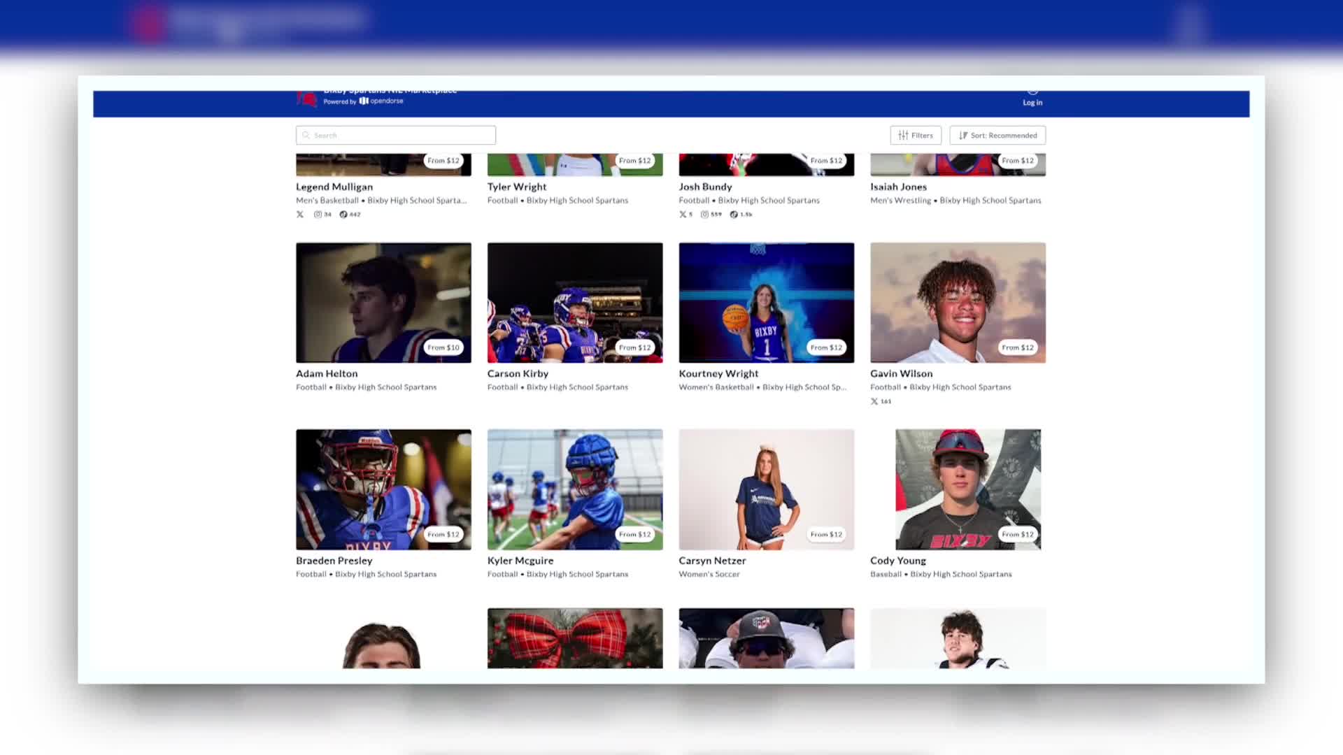Click the Braeden Presley name link

(334, 561)
